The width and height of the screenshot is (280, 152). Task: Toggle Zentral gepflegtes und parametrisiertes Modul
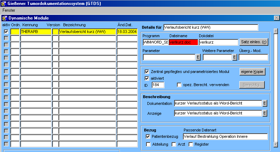(147, 72)
